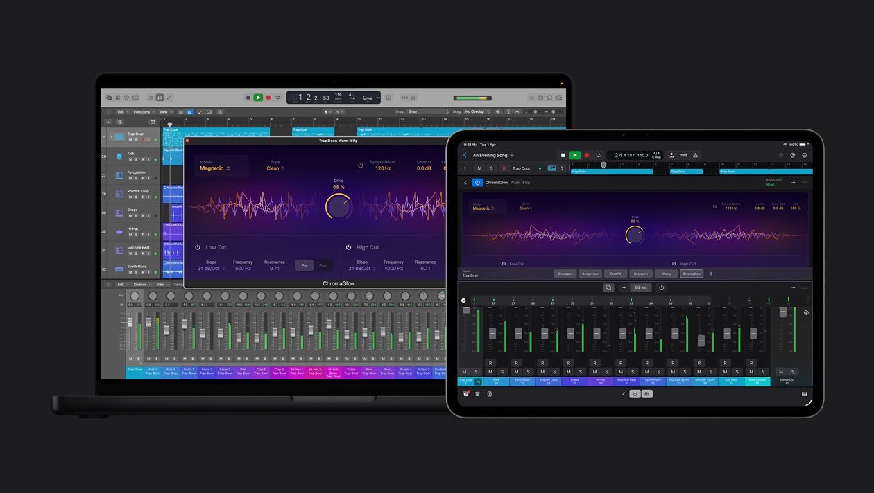Switch the Drive stage to Pre

click(x=305, y=265)
